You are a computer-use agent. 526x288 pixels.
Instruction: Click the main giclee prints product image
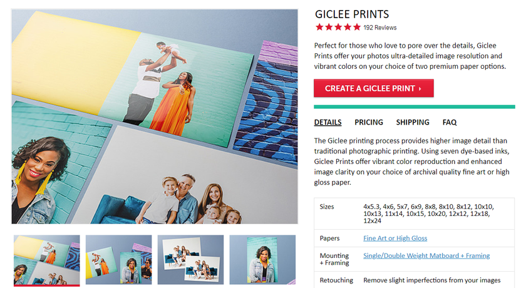coord(155,116)
